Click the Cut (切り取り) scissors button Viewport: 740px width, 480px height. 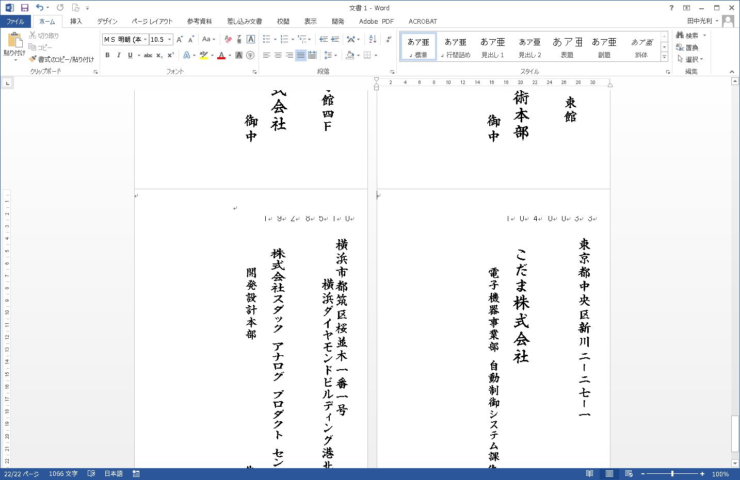click(44, 36)
